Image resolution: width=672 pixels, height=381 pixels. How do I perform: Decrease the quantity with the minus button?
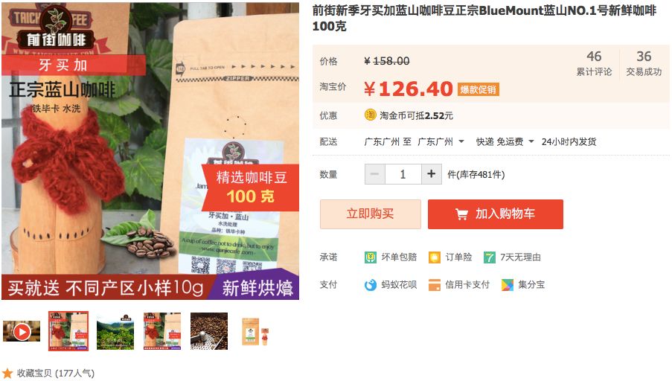375,174
